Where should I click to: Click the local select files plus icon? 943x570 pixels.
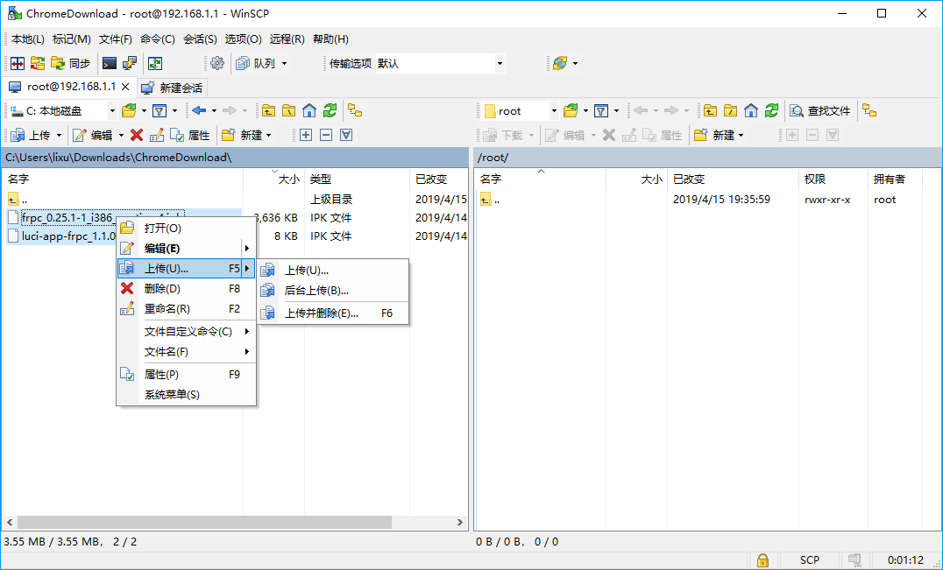pos(306,135)
